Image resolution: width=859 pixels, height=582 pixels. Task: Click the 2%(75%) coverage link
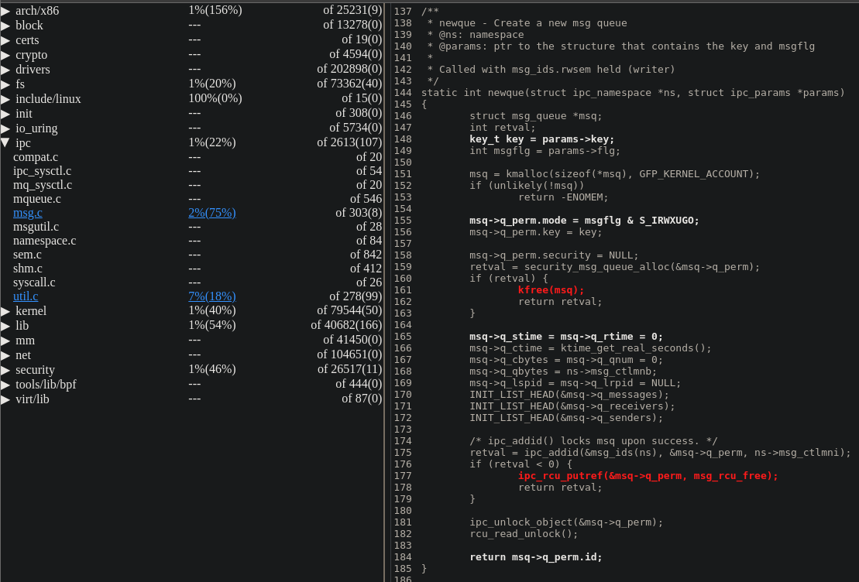(x=211, y=213)
